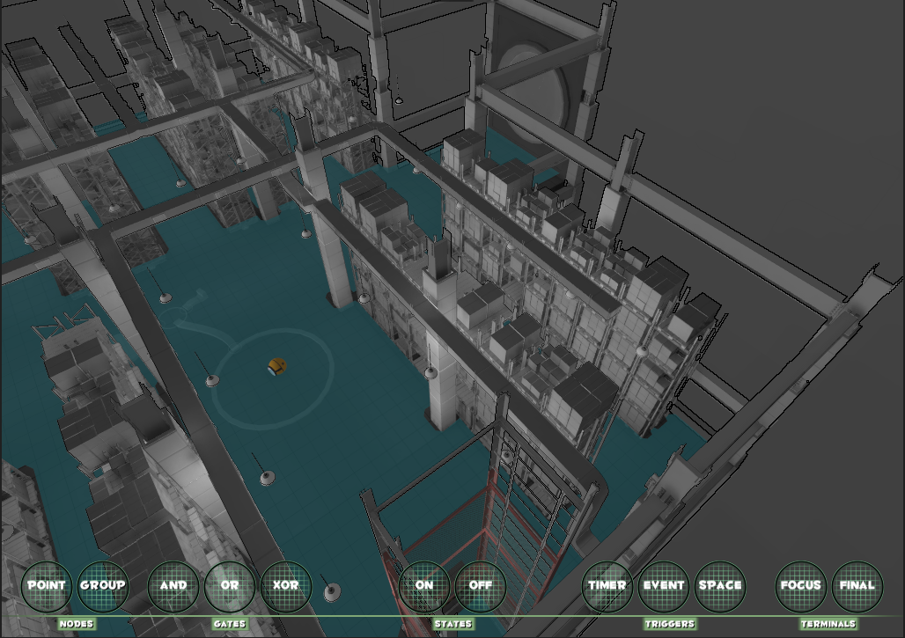
Task: Select the TRIGGERS category label
Action: 669,624
